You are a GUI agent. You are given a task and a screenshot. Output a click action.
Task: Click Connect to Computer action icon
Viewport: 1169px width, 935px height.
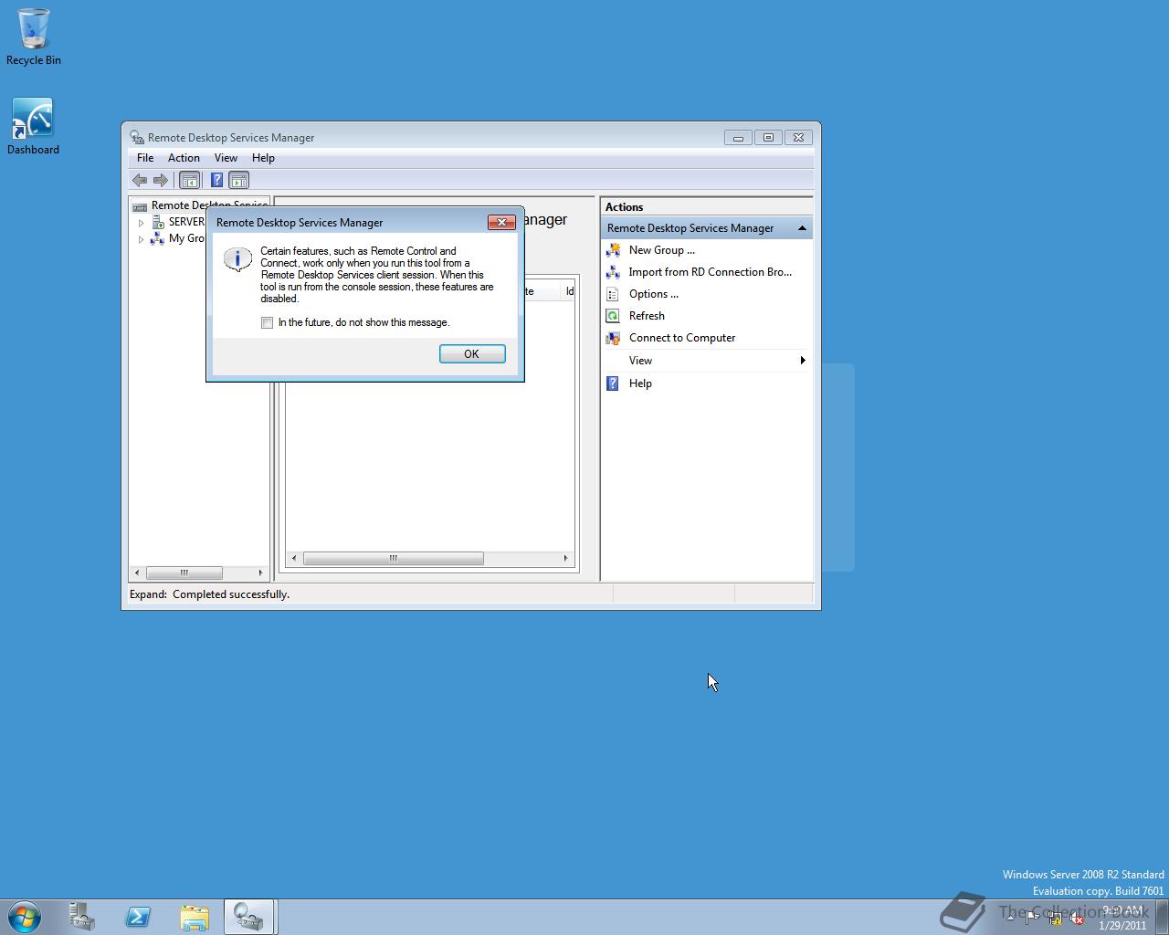613,338
